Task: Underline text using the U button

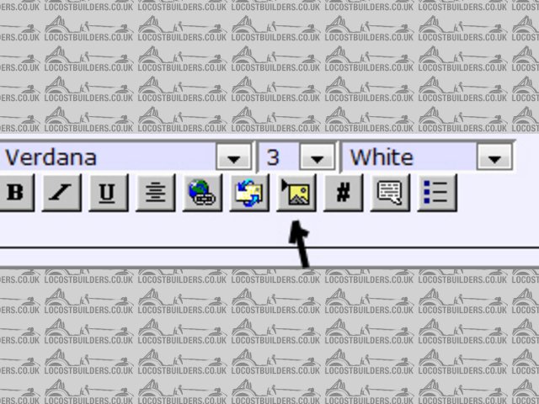Action: coord(109,193)
